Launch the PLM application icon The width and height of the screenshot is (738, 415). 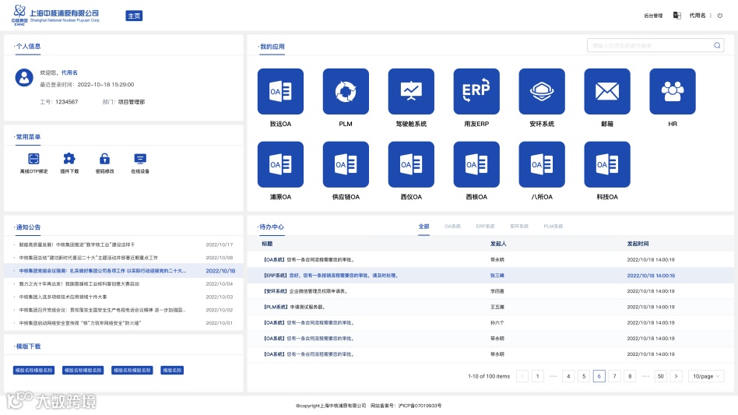click(346, 91)
